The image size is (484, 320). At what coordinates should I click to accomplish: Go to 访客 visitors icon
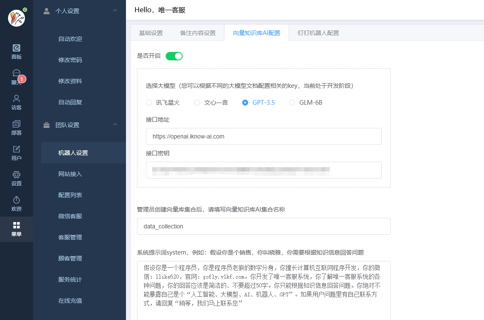pyautogui.click(x=16, y=99)
